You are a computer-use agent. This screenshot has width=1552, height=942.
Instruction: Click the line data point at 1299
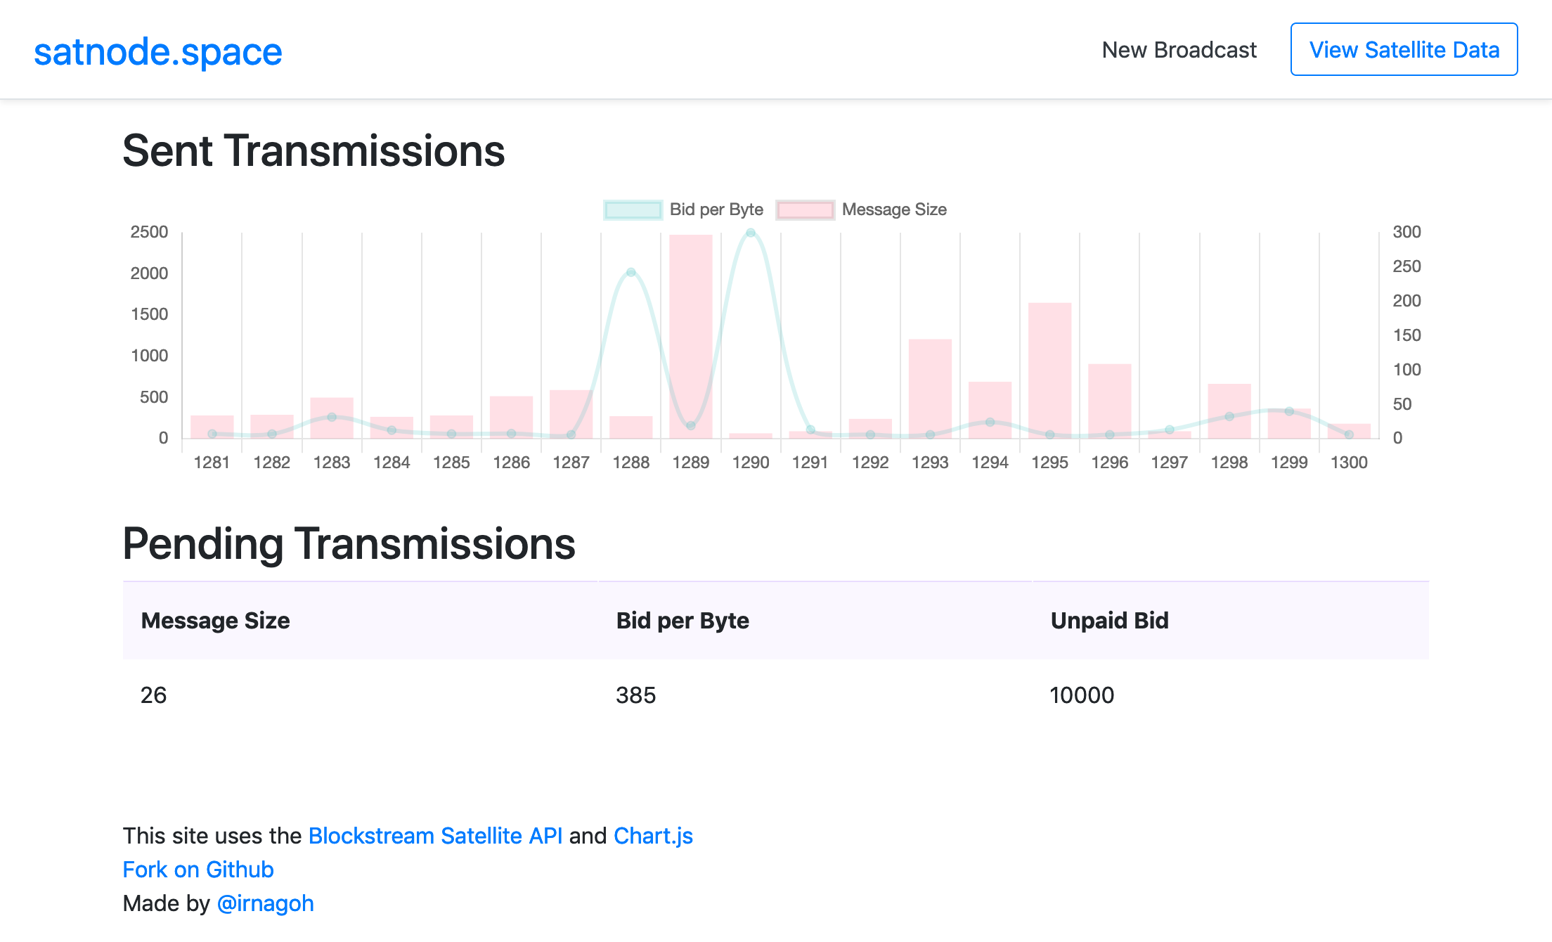pyautogui.click(x=1289, y=411)
